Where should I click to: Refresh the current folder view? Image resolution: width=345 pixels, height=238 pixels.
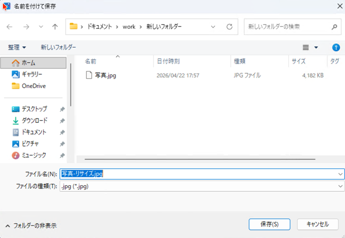[x=230, y=26]
